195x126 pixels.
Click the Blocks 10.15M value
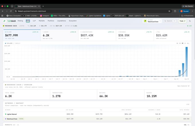point(152,96)
